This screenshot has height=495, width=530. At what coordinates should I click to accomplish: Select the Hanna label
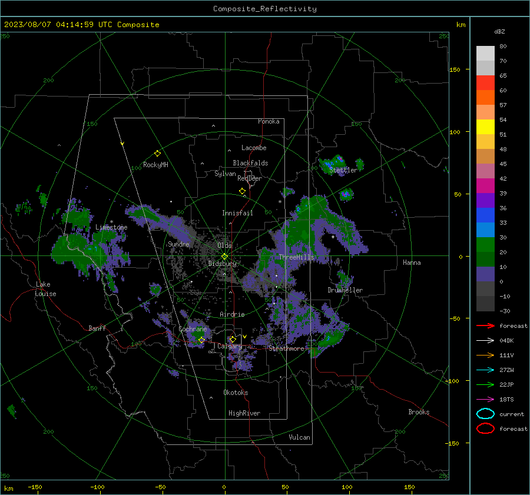[x=412, y=263]
